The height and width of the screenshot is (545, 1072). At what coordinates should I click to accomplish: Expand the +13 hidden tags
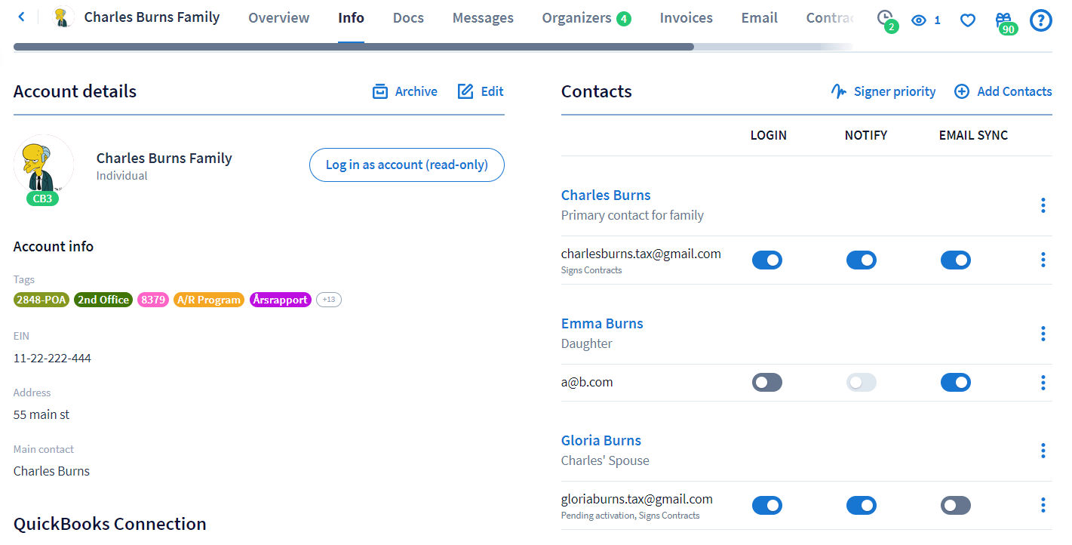point(329,300)
